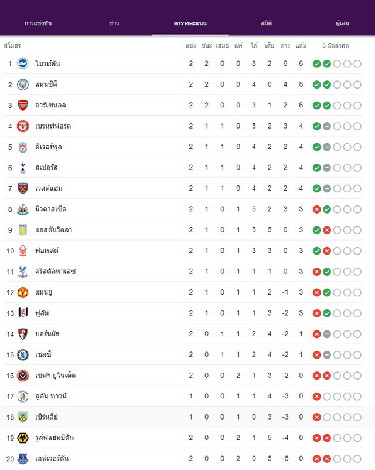Click the แต้ม column header
The image size is (375, 470).
tap(301, 46)
